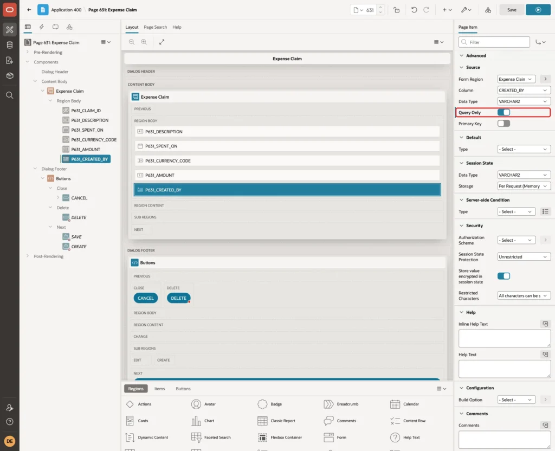This screenshot has width=555, height=451.
Task: Open the Build Option dropdown
Action: point(516,400)
